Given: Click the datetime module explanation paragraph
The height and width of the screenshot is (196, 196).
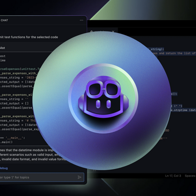Looking at the screenshot, I should [x=27, y=150].
